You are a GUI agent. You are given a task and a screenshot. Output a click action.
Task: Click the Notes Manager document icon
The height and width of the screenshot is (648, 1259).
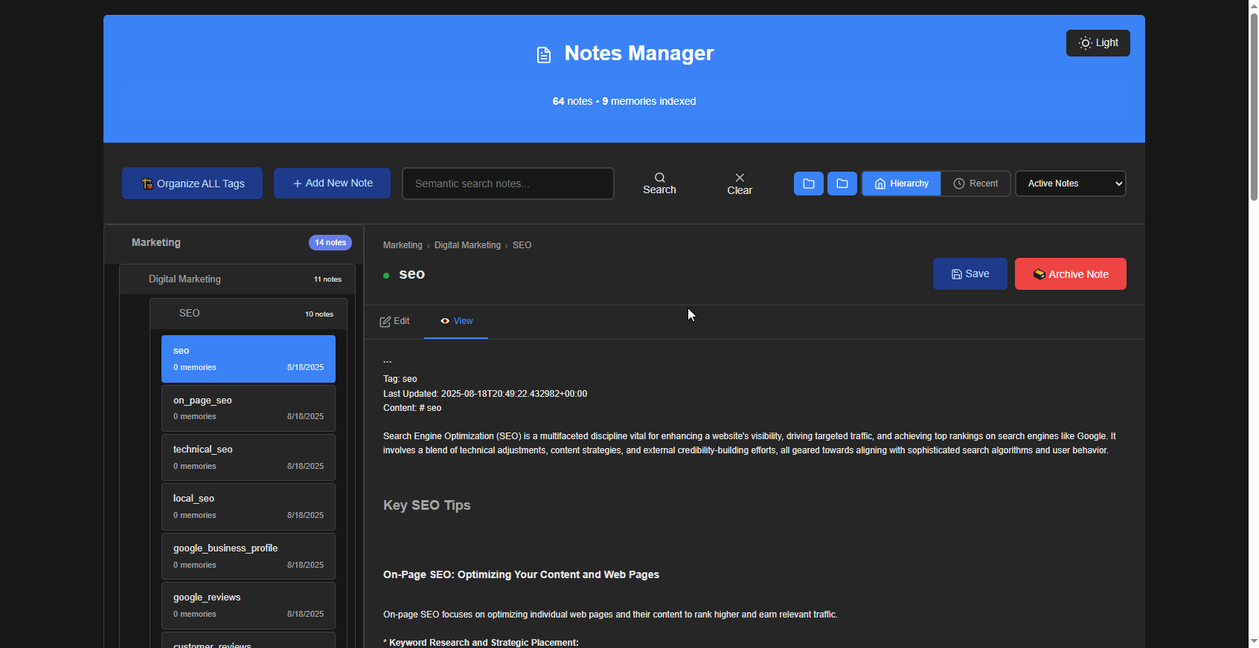[544, 55]
